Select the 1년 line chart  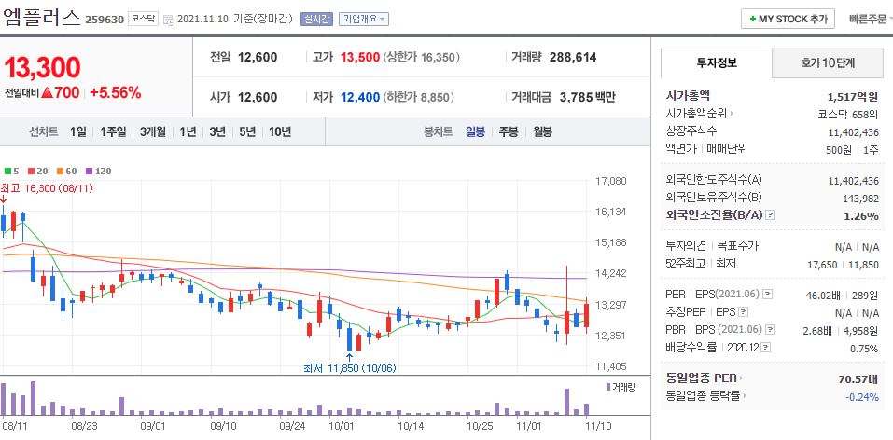tap(188, 132)
